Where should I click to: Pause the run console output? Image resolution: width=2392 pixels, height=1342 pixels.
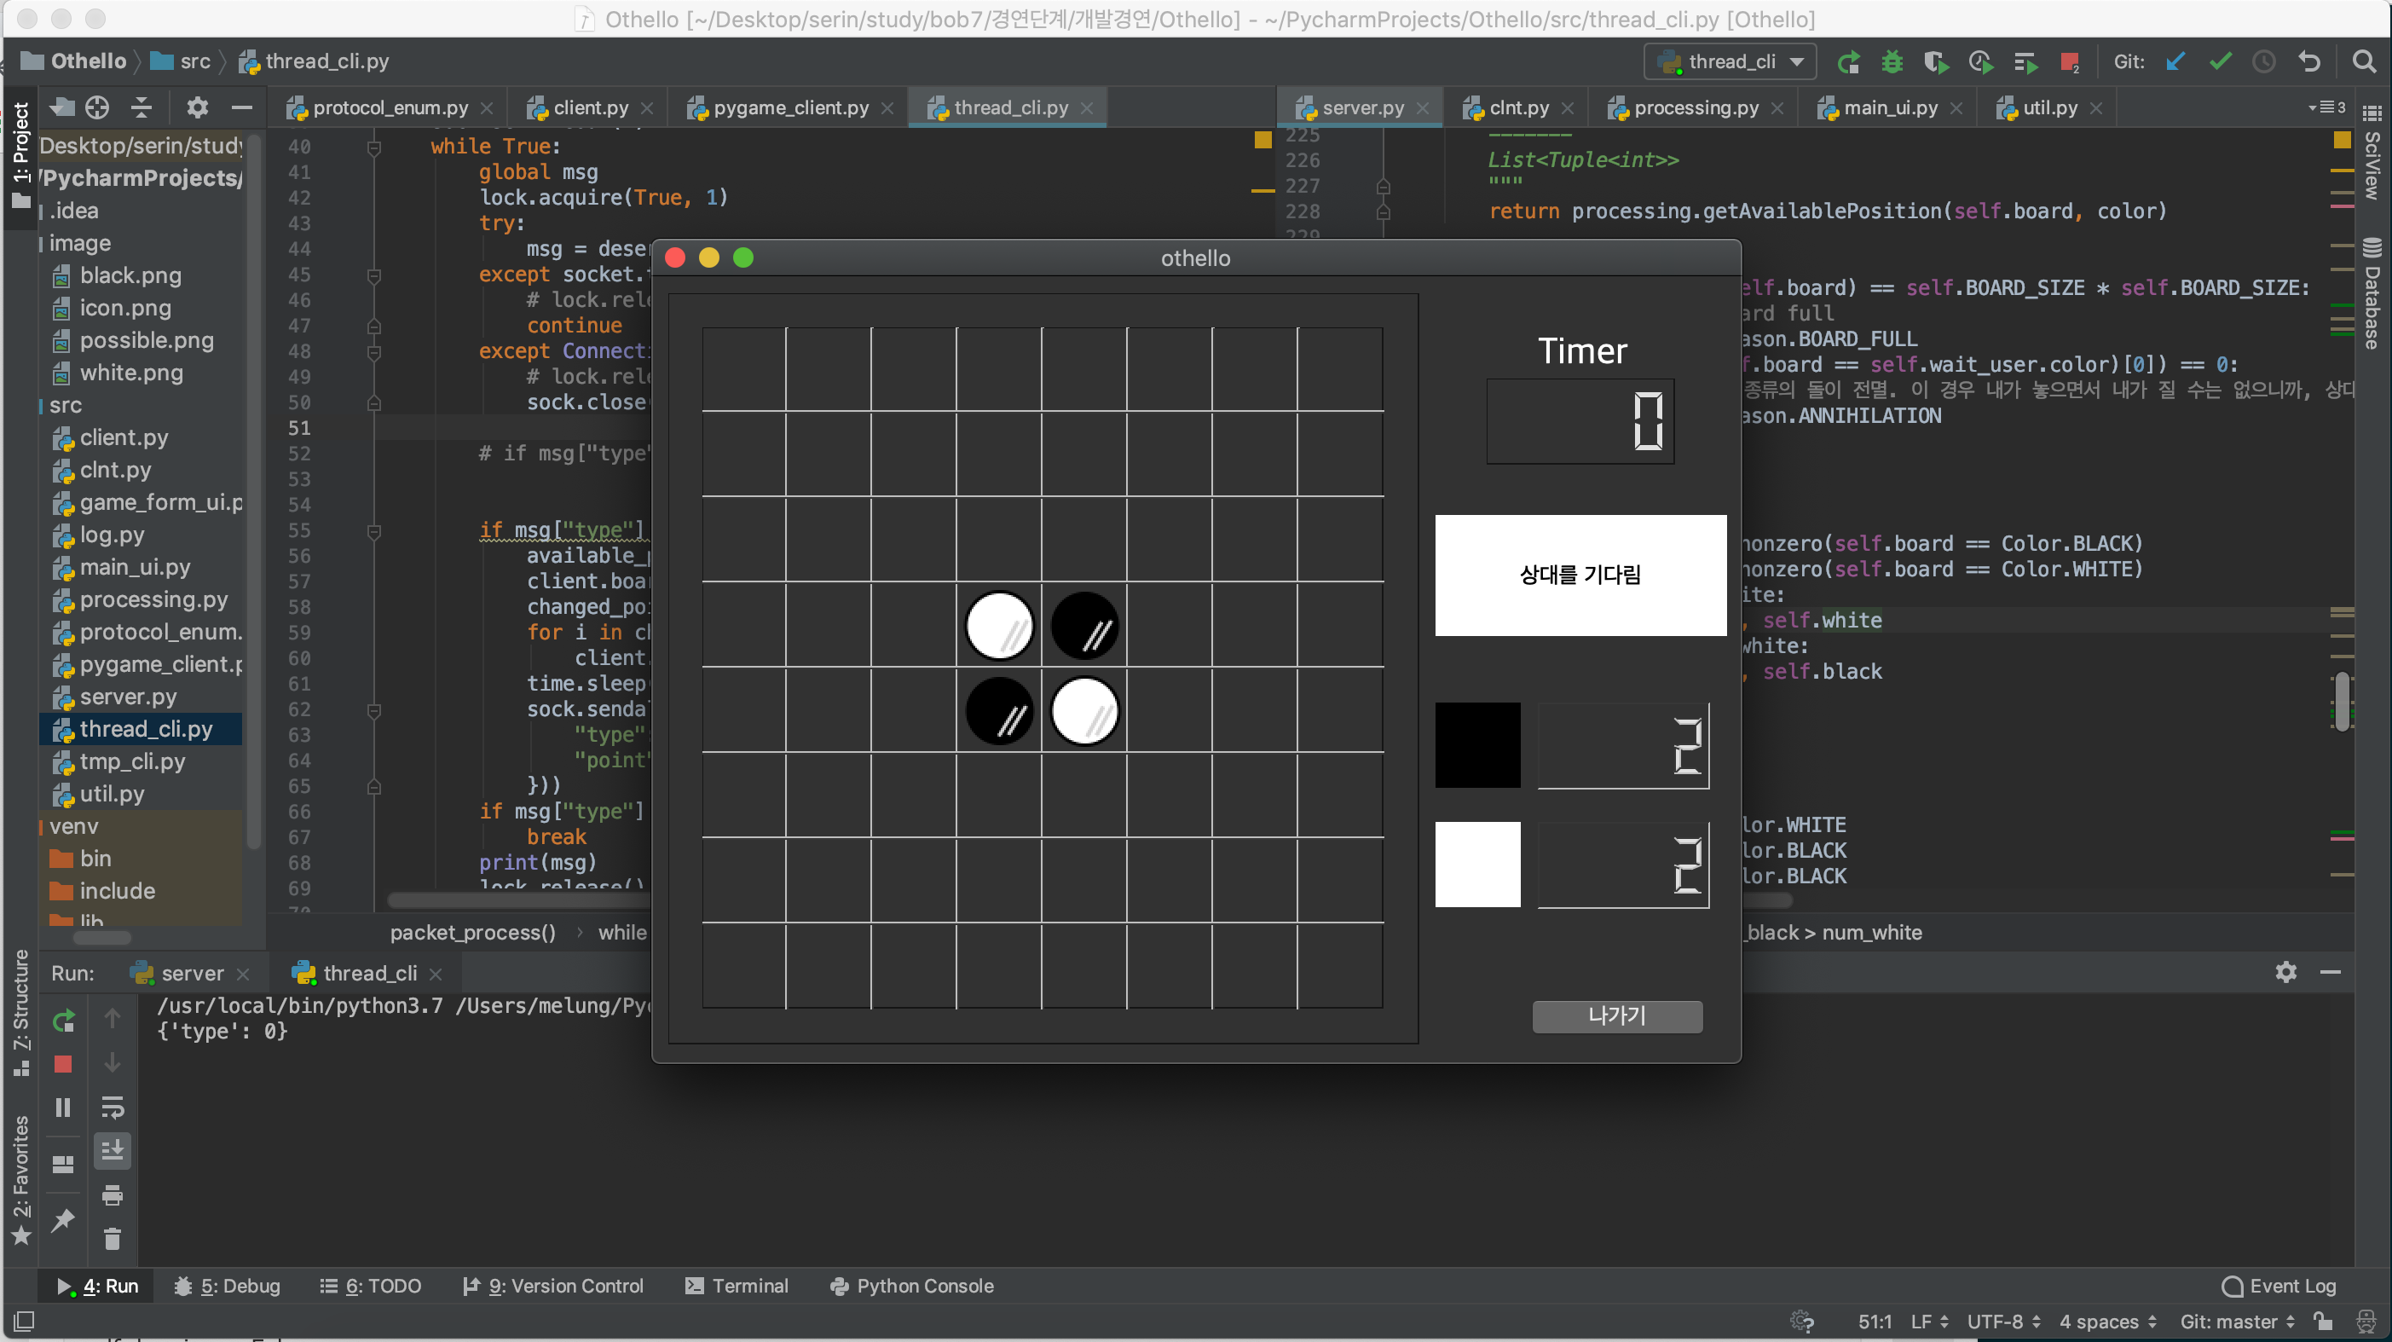(x=63, y=1107)
